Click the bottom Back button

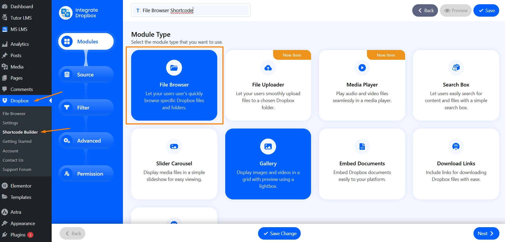tap(72, 233)
